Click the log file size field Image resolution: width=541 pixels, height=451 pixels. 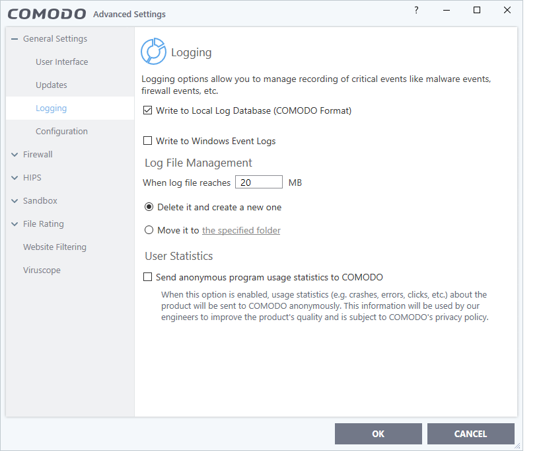pyautogui.click(x=259, y=183)
